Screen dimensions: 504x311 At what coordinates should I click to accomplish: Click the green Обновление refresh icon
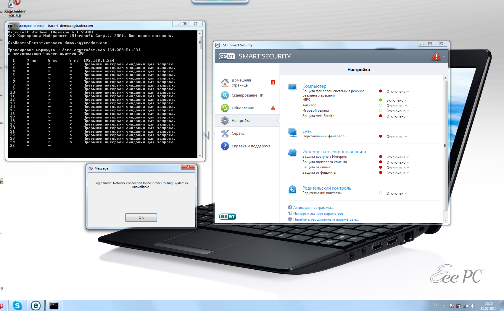(x=225, y=108)
